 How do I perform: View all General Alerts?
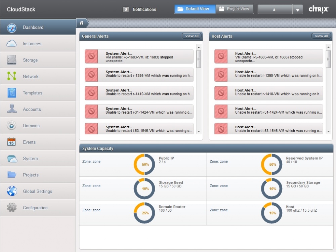coord(192,36)
